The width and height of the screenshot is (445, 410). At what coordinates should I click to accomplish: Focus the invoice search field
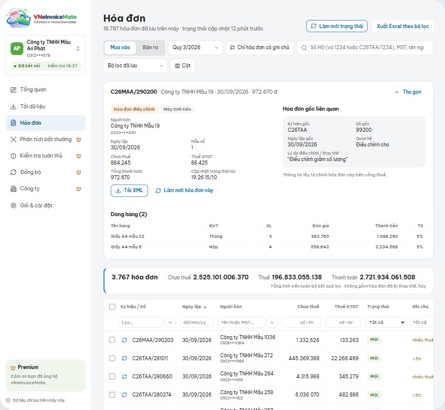(365, 47)
